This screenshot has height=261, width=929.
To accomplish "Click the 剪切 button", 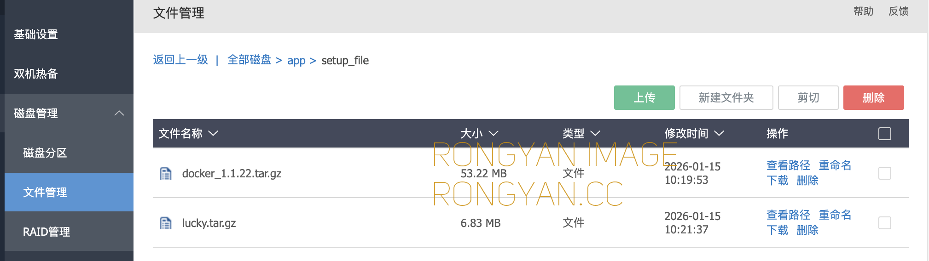I will [808, 97].
